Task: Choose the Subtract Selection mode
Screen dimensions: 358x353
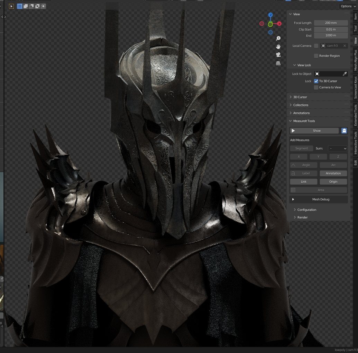Action: [31, 6]
